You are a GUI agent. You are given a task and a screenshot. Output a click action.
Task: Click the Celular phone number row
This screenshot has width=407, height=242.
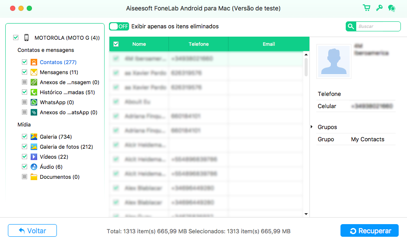[356, 106]
